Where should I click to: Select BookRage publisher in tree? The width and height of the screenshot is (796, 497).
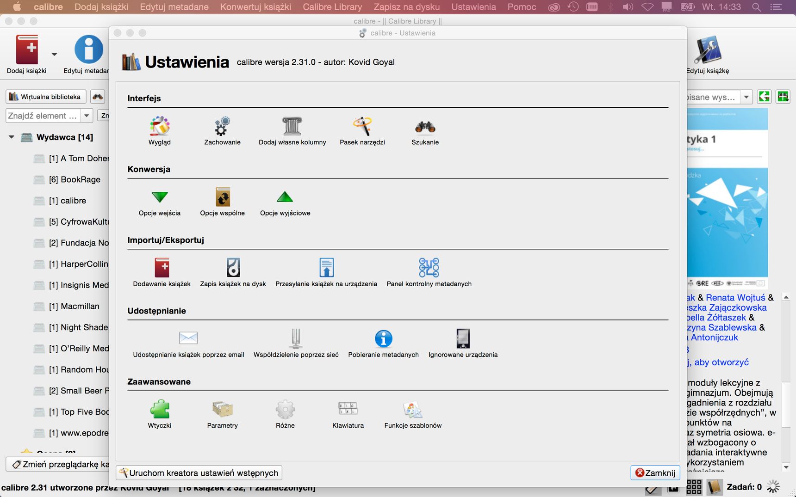[x=74, y=179]
